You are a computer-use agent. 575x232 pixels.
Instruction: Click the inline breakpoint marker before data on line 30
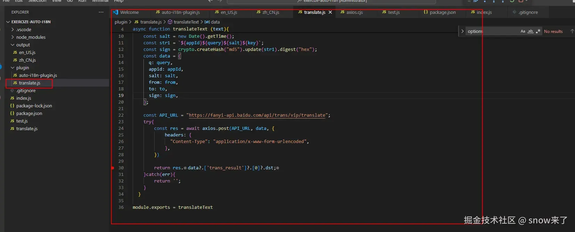coord(185,168)
